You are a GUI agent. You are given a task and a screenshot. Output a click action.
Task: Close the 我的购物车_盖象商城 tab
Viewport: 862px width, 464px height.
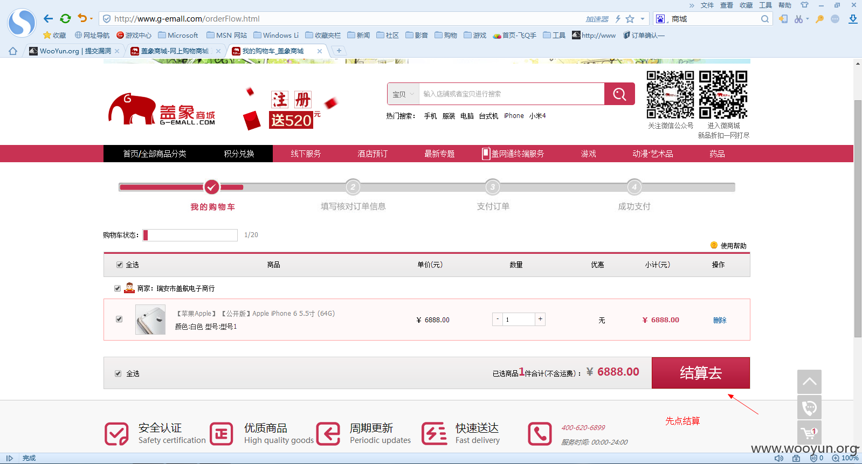point(320,51)
